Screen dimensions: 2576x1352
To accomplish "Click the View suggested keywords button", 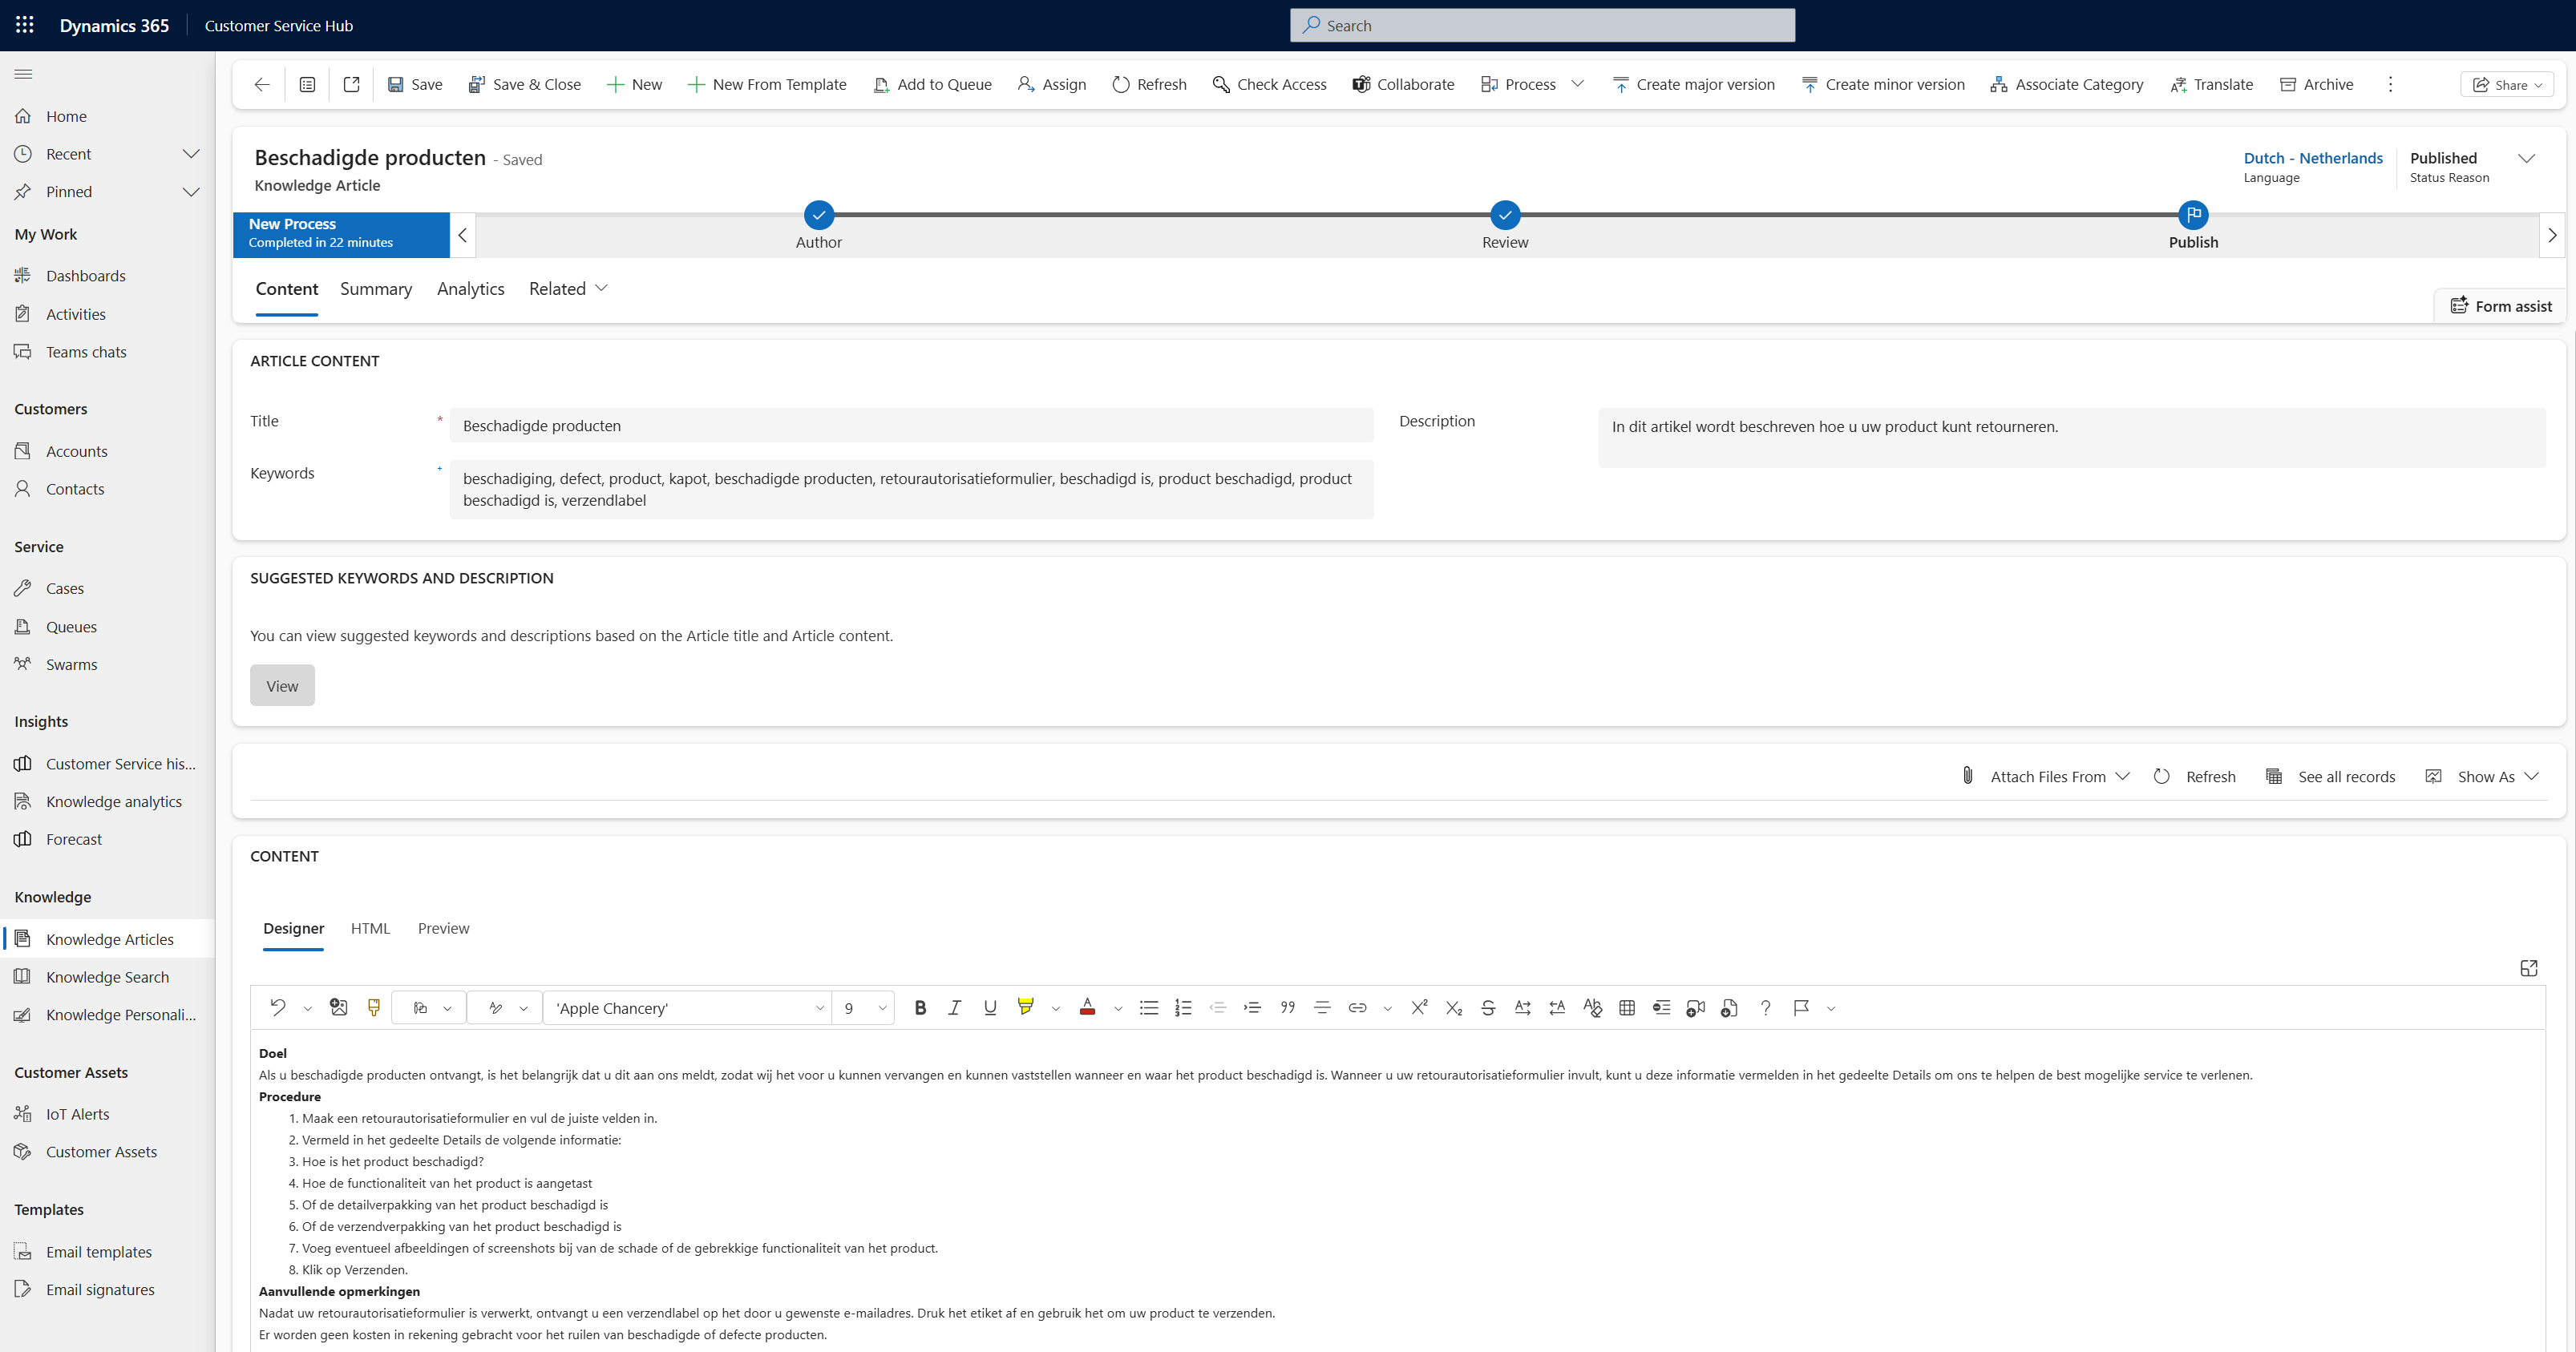I will [282, 685].
